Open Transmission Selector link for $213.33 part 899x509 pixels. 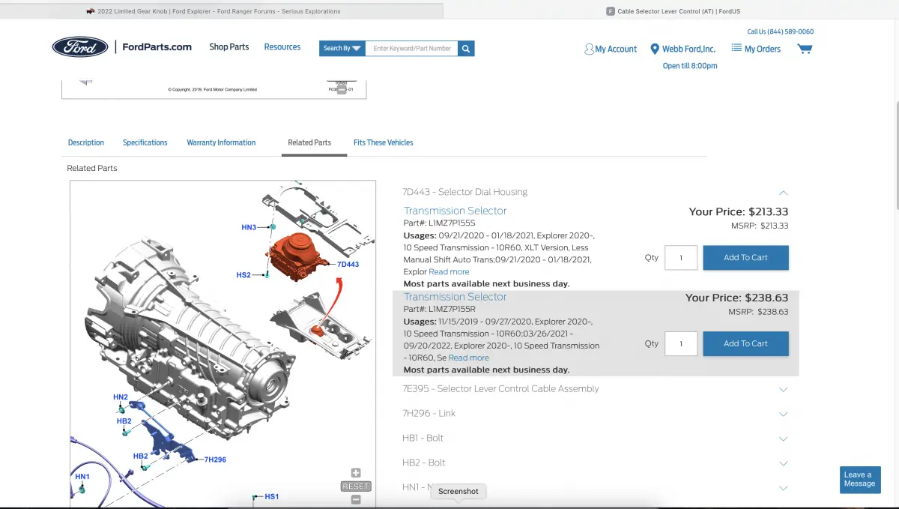tap(455, 211)
